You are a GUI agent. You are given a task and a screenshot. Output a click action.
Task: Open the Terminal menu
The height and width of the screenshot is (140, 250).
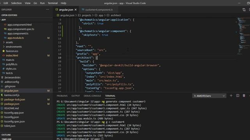tap(53, 3)
